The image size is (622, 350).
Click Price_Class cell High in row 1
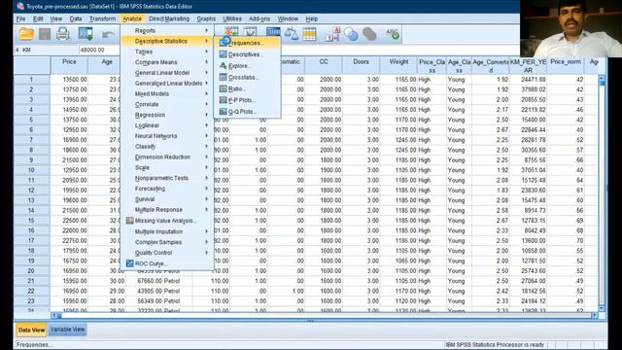[432, 80]
